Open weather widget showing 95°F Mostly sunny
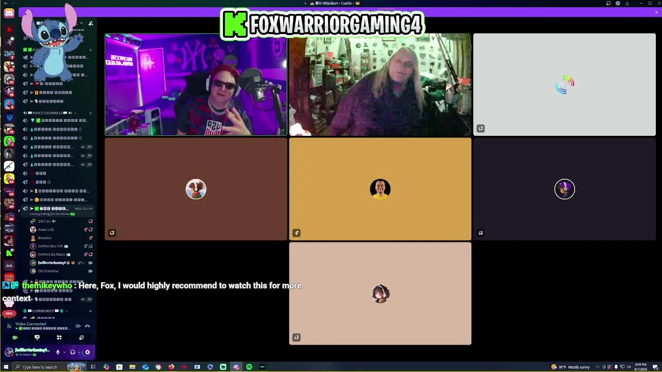Viewport: 662px width, 372px height. (570, 367)
